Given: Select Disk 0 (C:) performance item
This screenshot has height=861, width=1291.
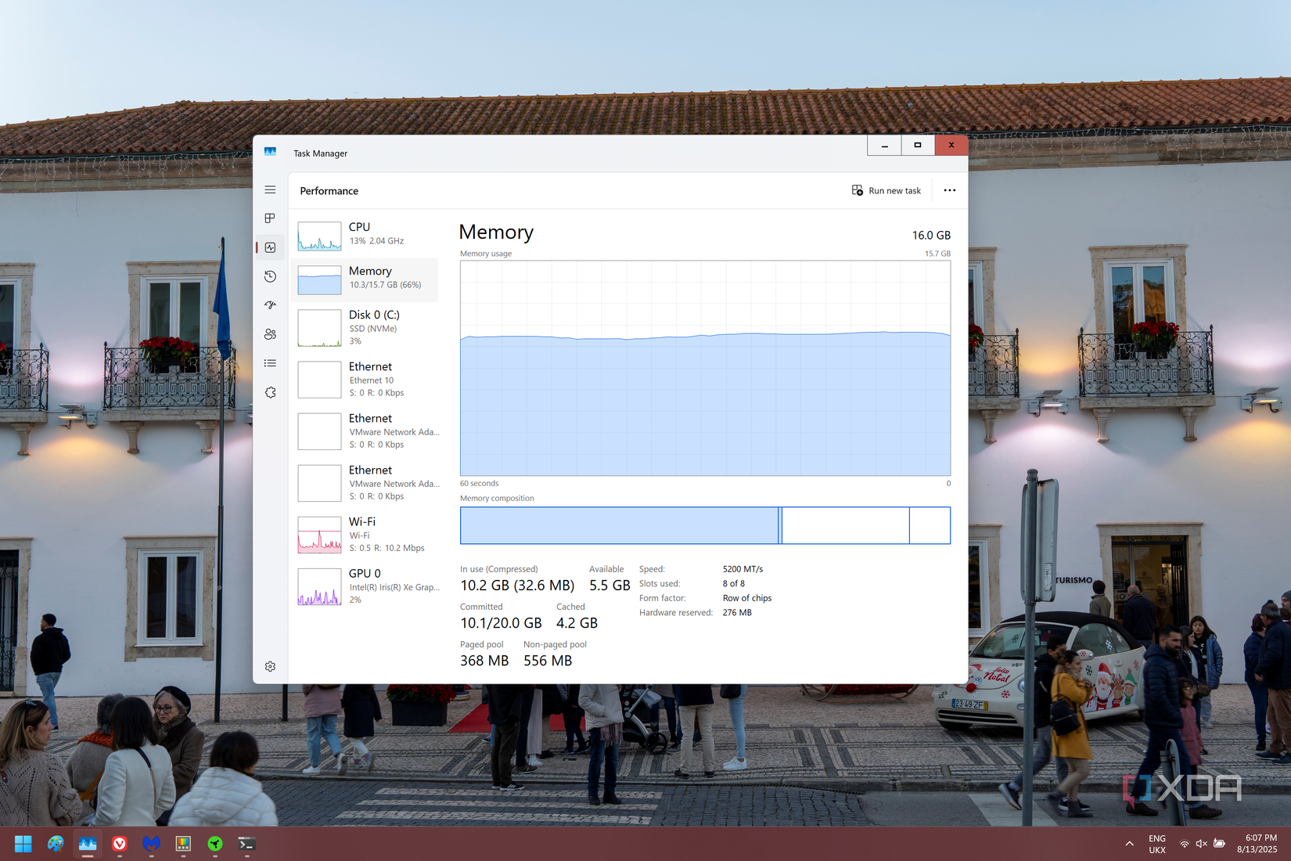Looking at the screenshot, I should pyautogui.click(x=367, y=327).
